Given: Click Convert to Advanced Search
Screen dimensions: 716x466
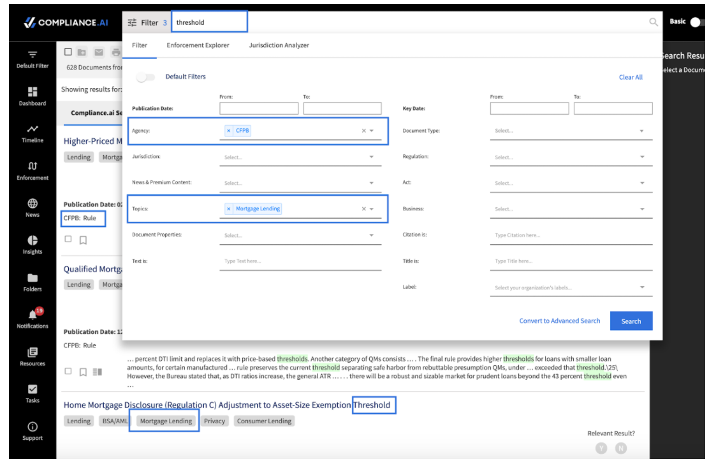Looking at the screenshot, I should click(559, 321).
